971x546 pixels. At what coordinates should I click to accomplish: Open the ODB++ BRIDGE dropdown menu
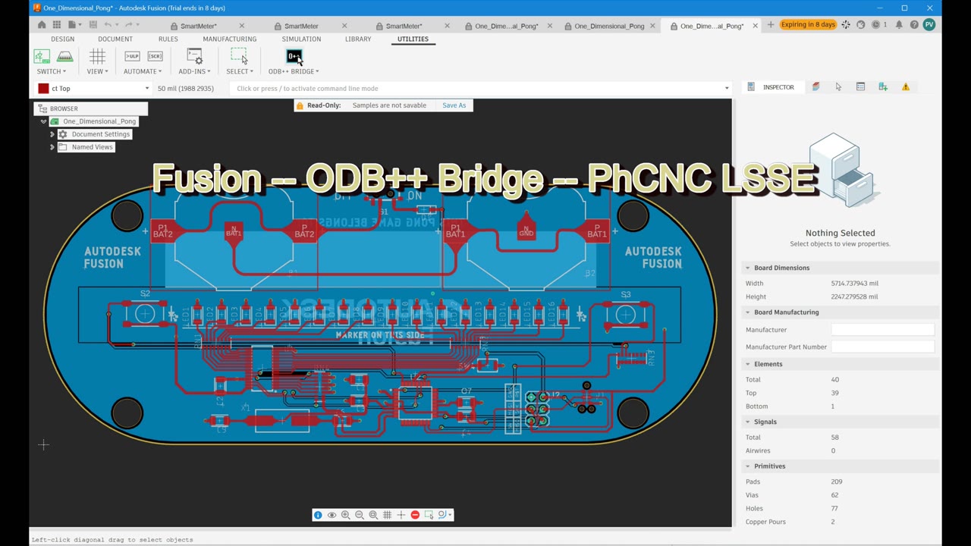294,71
